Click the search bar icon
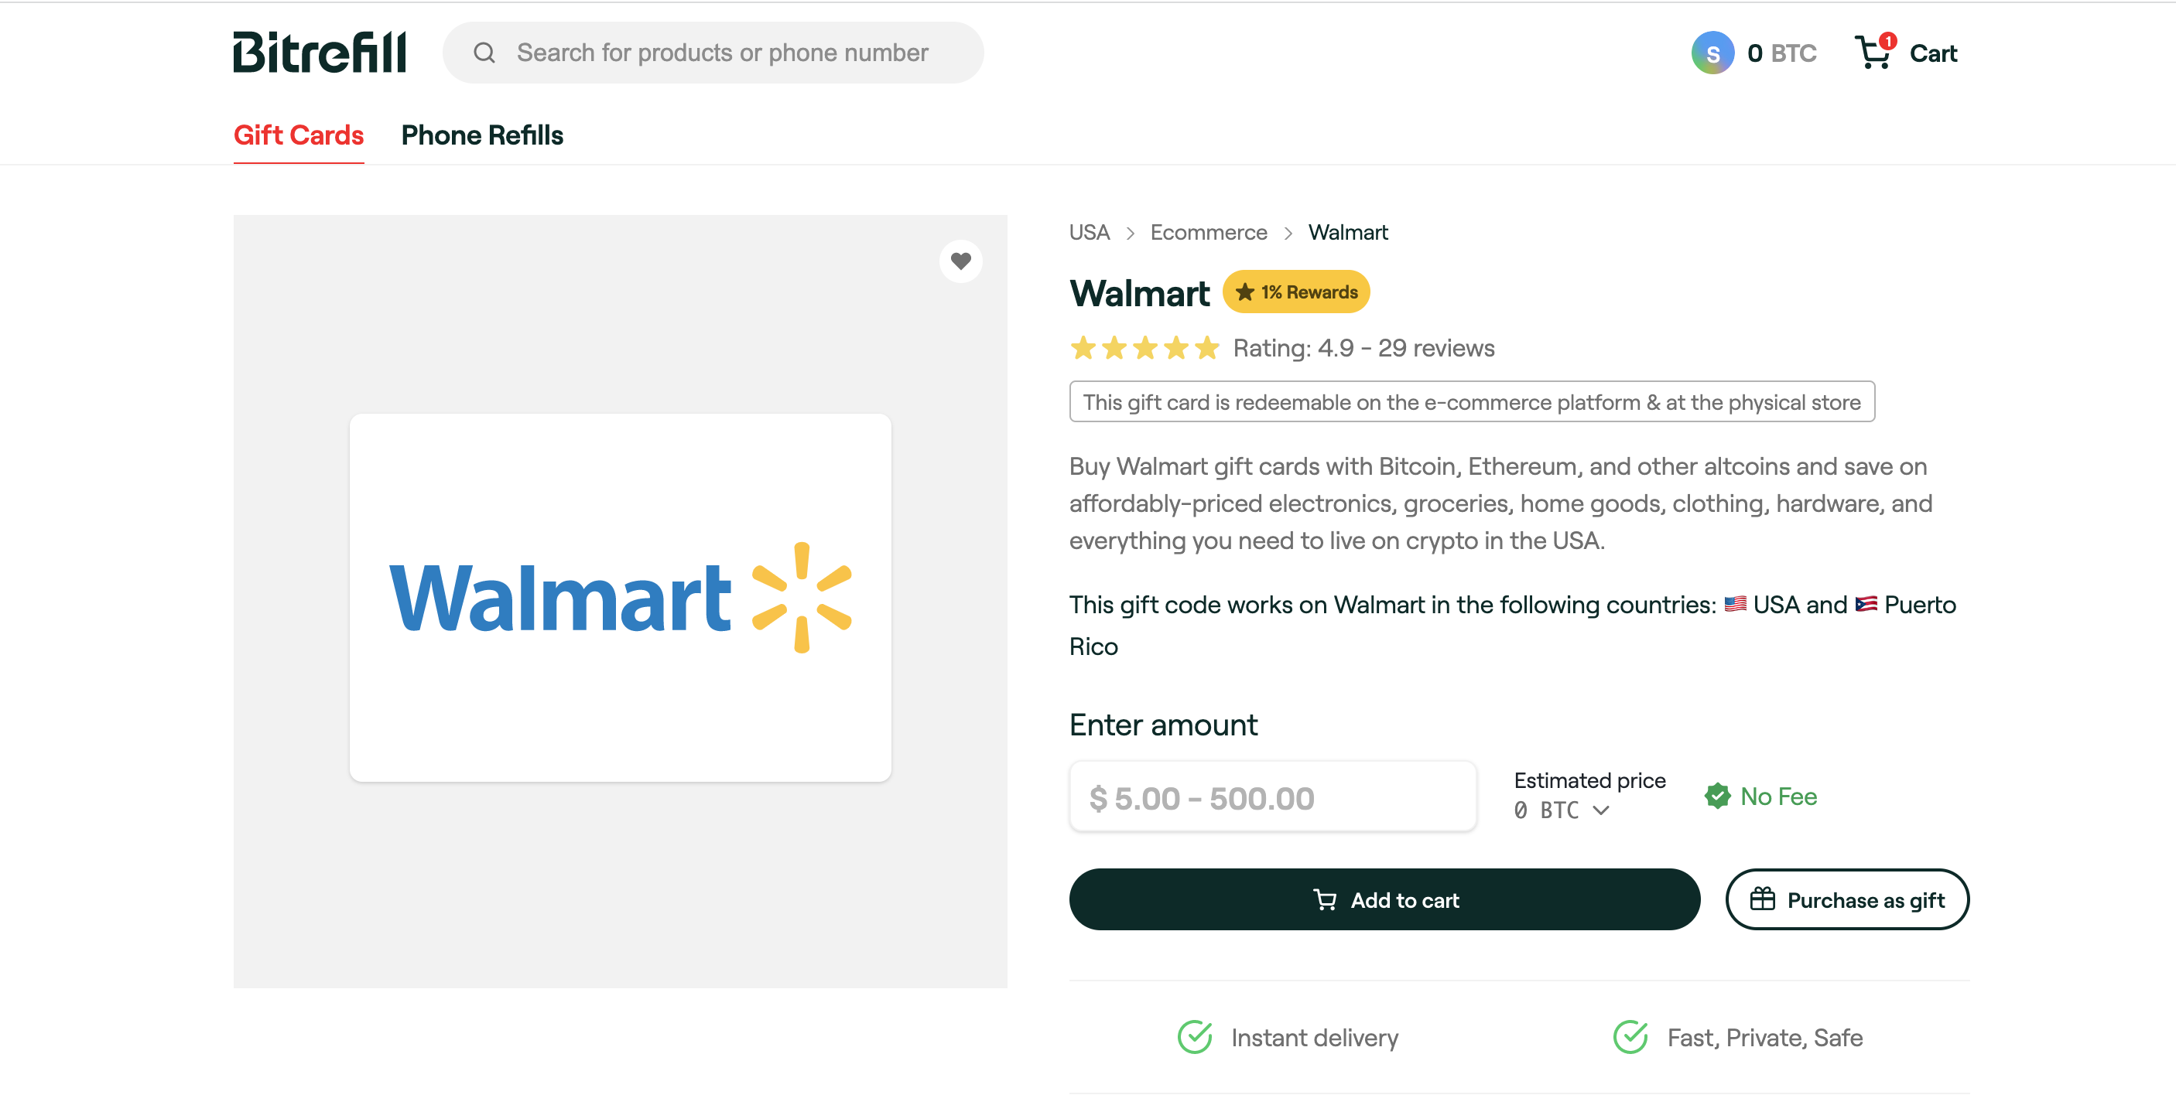This screenshot has height=1112, width=2176. [481, 53]
